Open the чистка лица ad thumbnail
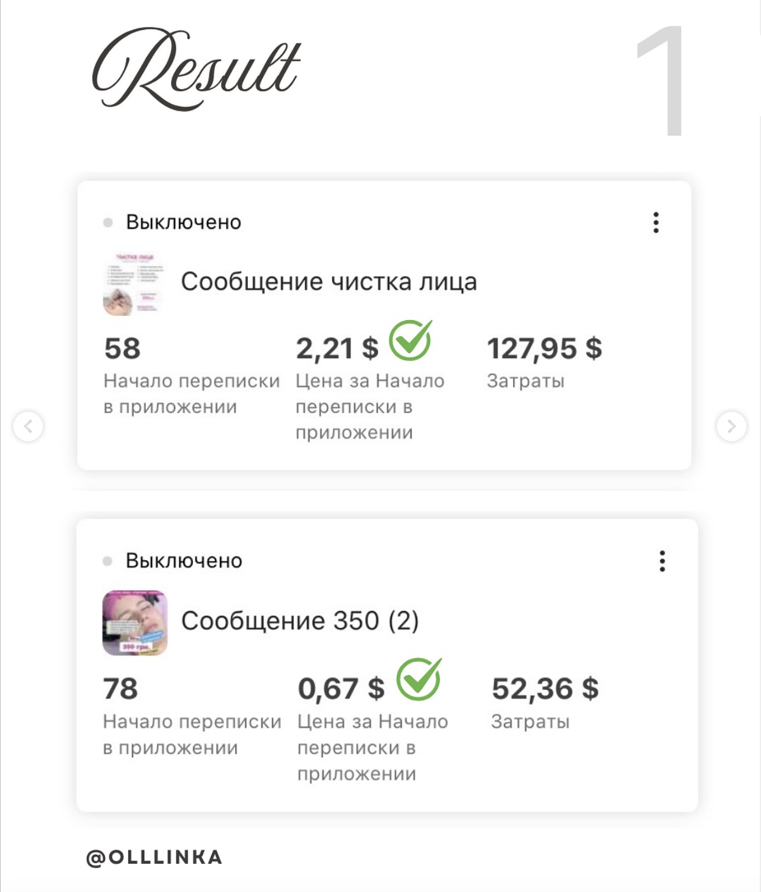The height and width of the screenshot is (892, 761). pos(134,283)
